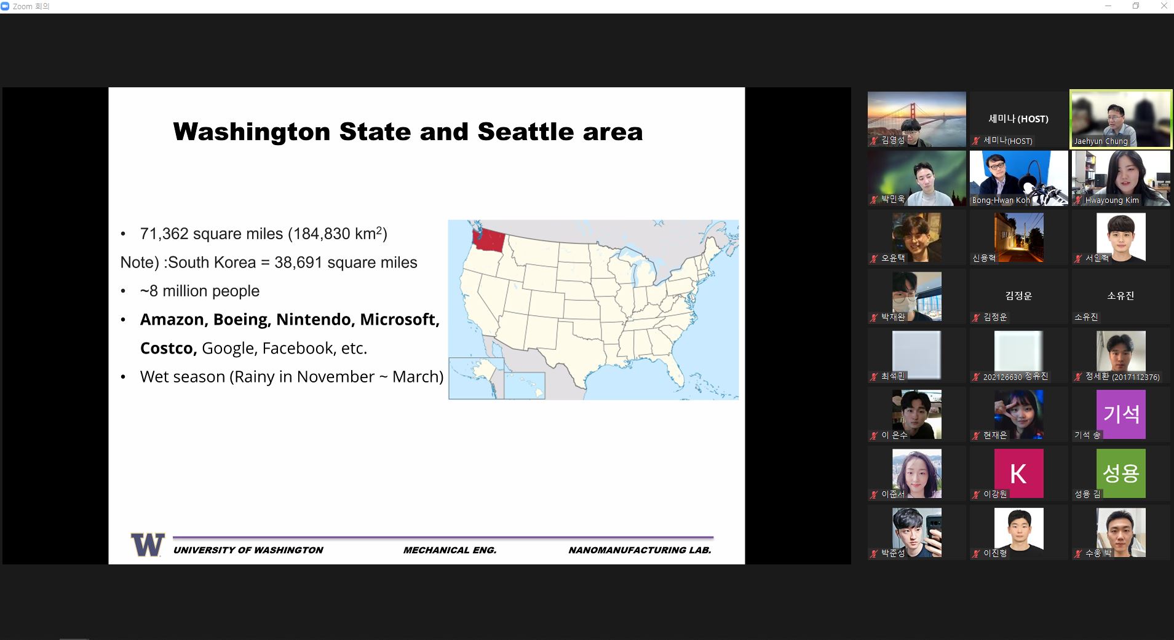This screenshot has width=1174, height=640.
Task: Click the muted mic icon beside 이진형
Action: (x=976, y=554)
